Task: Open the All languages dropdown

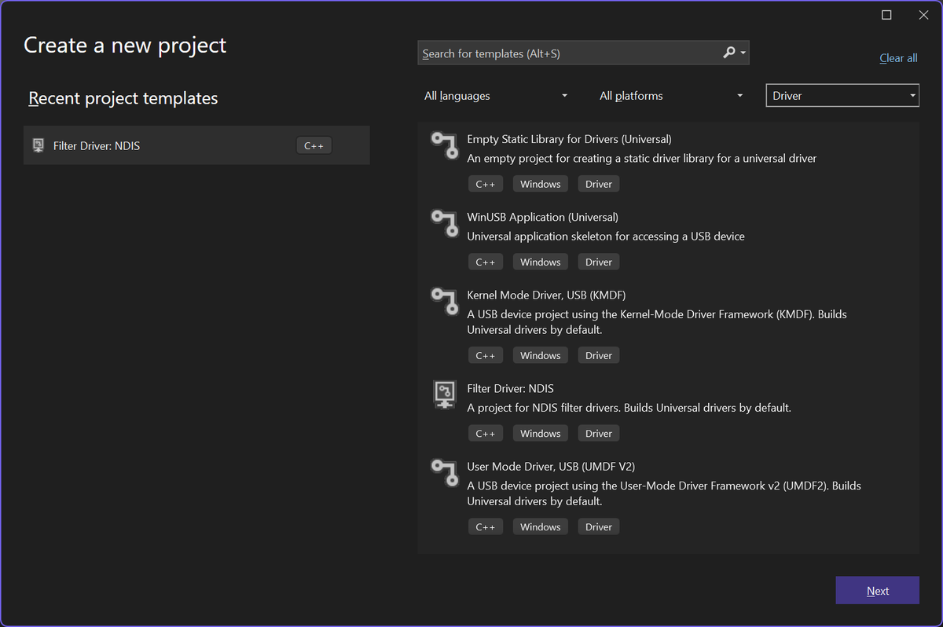Action: 496,96
